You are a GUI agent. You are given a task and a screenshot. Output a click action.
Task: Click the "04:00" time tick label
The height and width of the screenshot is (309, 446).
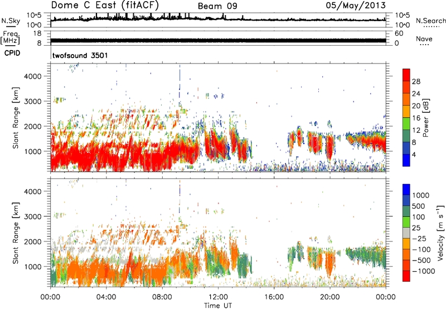pos(106,297)
